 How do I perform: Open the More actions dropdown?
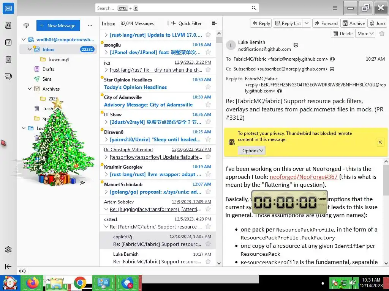tap(365, 33)
